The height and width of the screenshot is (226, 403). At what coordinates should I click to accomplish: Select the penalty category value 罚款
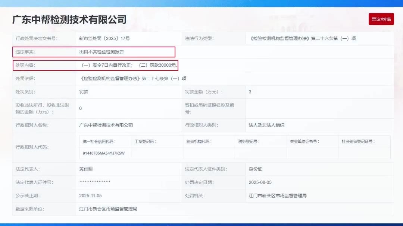(84, 92)
